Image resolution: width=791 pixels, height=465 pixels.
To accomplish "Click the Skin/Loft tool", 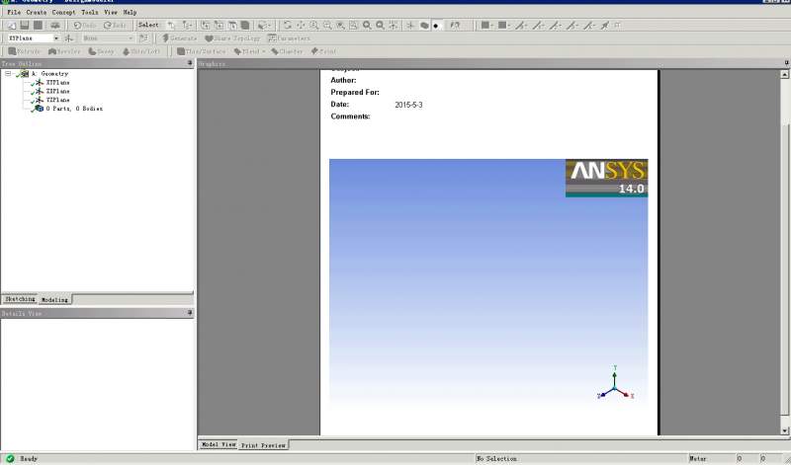I will pyautogui.click(x=141, y=51).
